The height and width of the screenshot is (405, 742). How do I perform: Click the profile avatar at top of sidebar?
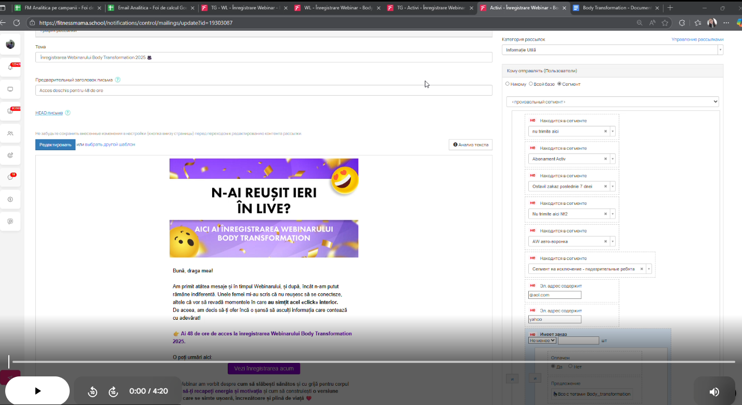10,44
